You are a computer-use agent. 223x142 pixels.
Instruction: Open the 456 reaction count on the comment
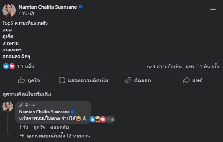click(x=111, y=119)
